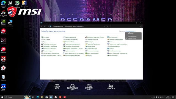The height and width of the screenshot is (99, 176).
Task: Open Панель задач и навигация
Action: tap(49, 44)
